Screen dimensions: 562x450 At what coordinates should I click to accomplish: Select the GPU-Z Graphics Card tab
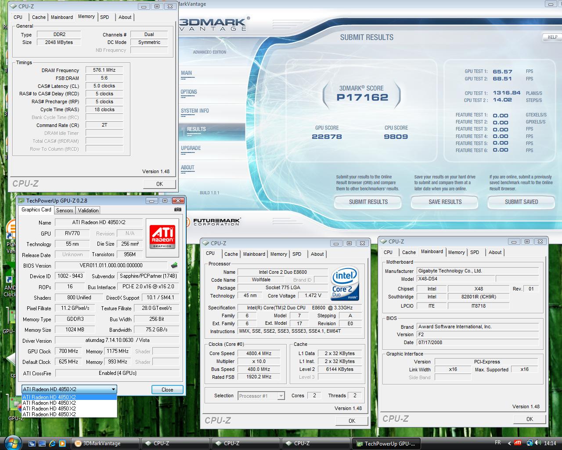click(x=36, y=210)
